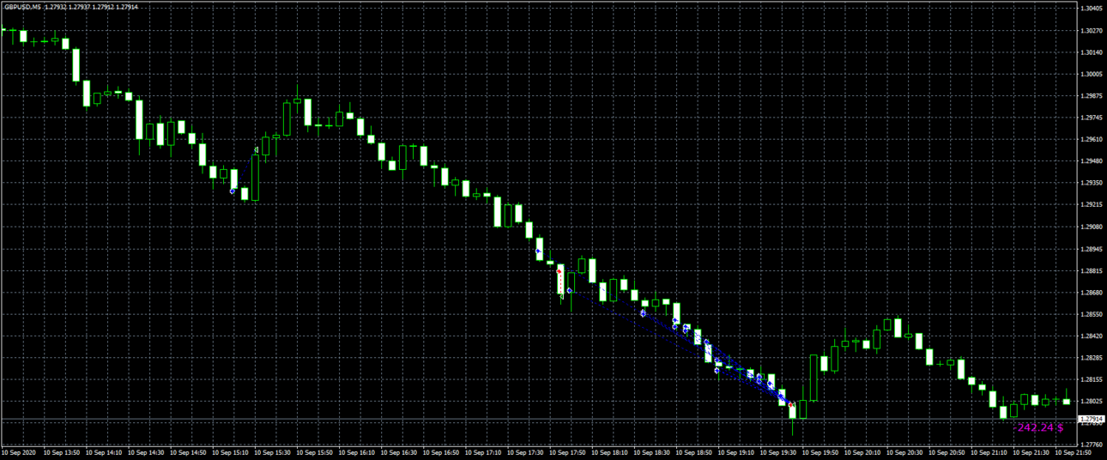Screen dimensions: 1107x460
Task: Click the 1.28815 price axis label
Action: pos(1090,271)
